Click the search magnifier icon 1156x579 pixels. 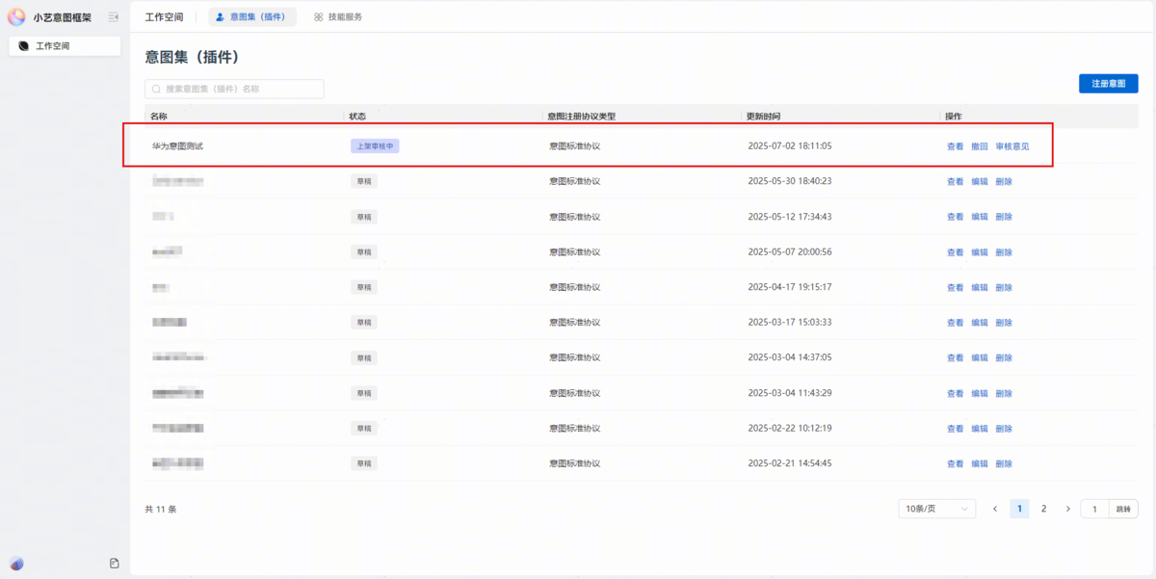pyautogui.click(x=156, y=89)
